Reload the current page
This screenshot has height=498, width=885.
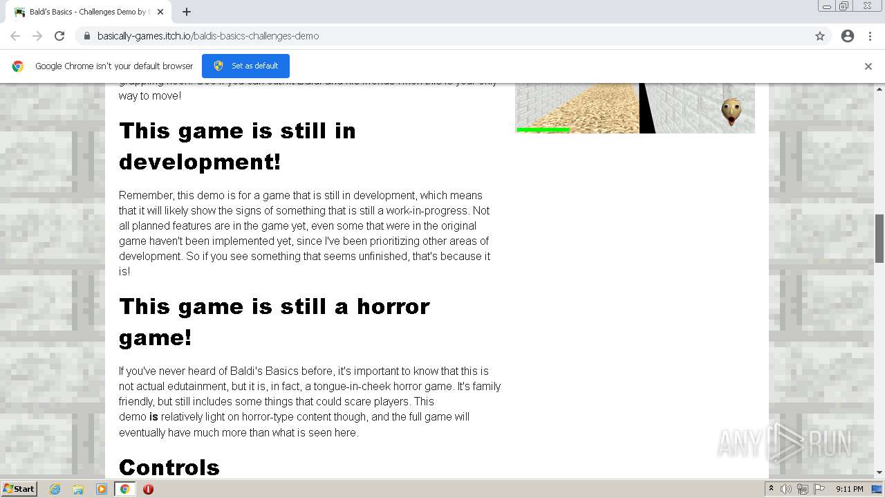click(59, 36)
